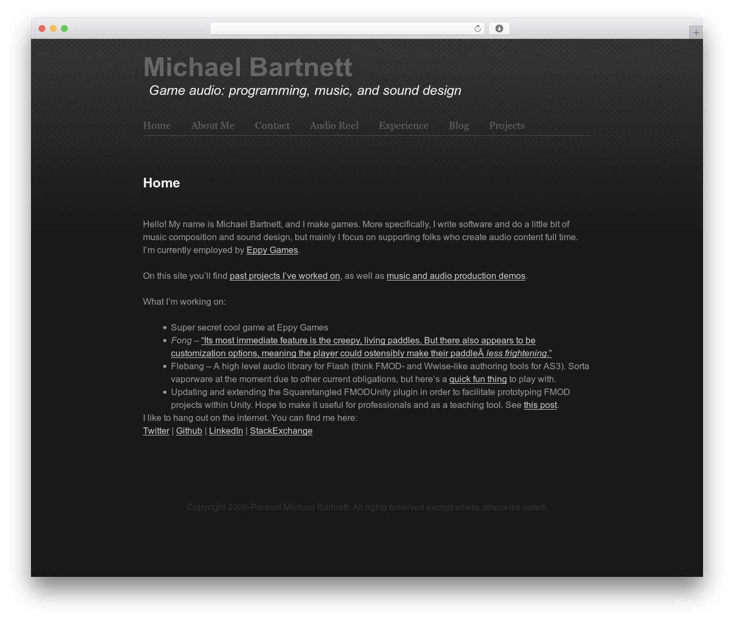Visit the Blog section
Viewport: 734px width, 621px height.
[x=459, y=125]
